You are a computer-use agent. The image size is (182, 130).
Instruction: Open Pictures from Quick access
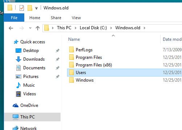31,77
